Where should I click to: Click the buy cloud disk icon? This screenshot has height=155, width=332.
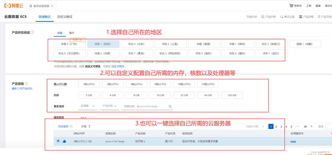pyautogui.click(x=282, y=16)
